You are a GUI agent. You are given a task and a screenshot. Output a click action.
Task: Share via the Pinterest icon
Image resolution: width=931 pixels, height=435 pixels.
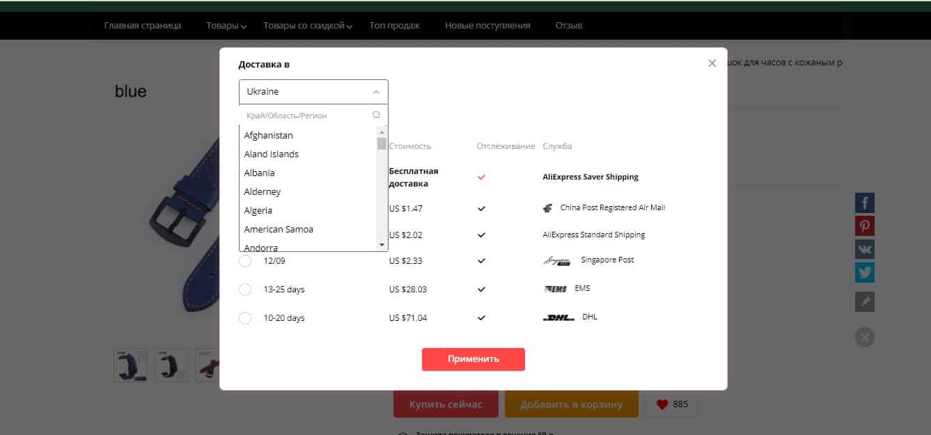(865, 226)
